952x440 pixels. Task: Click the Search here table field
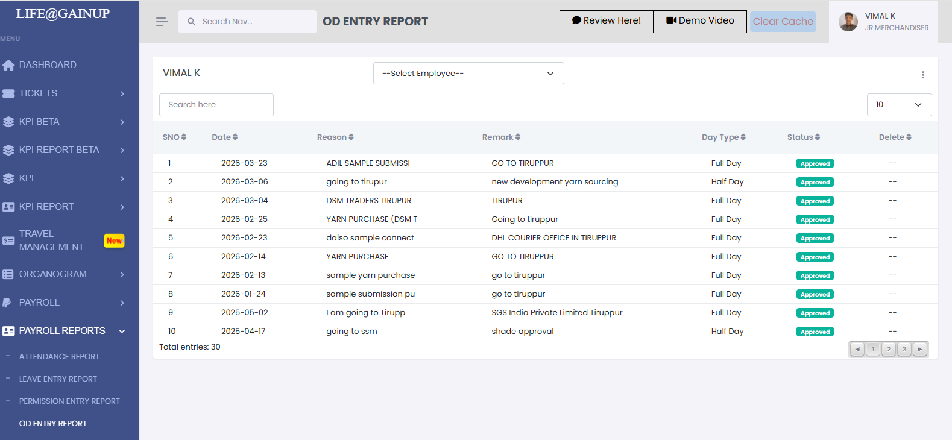[216, 105]
